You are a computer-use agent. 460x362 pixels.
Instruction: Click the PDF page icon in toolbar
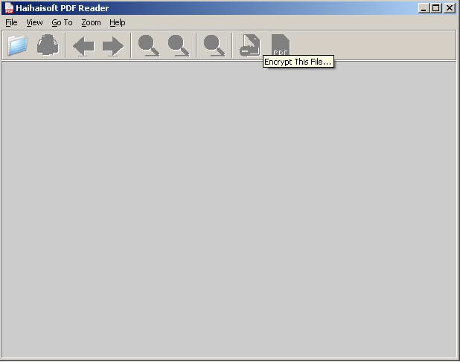280,44
